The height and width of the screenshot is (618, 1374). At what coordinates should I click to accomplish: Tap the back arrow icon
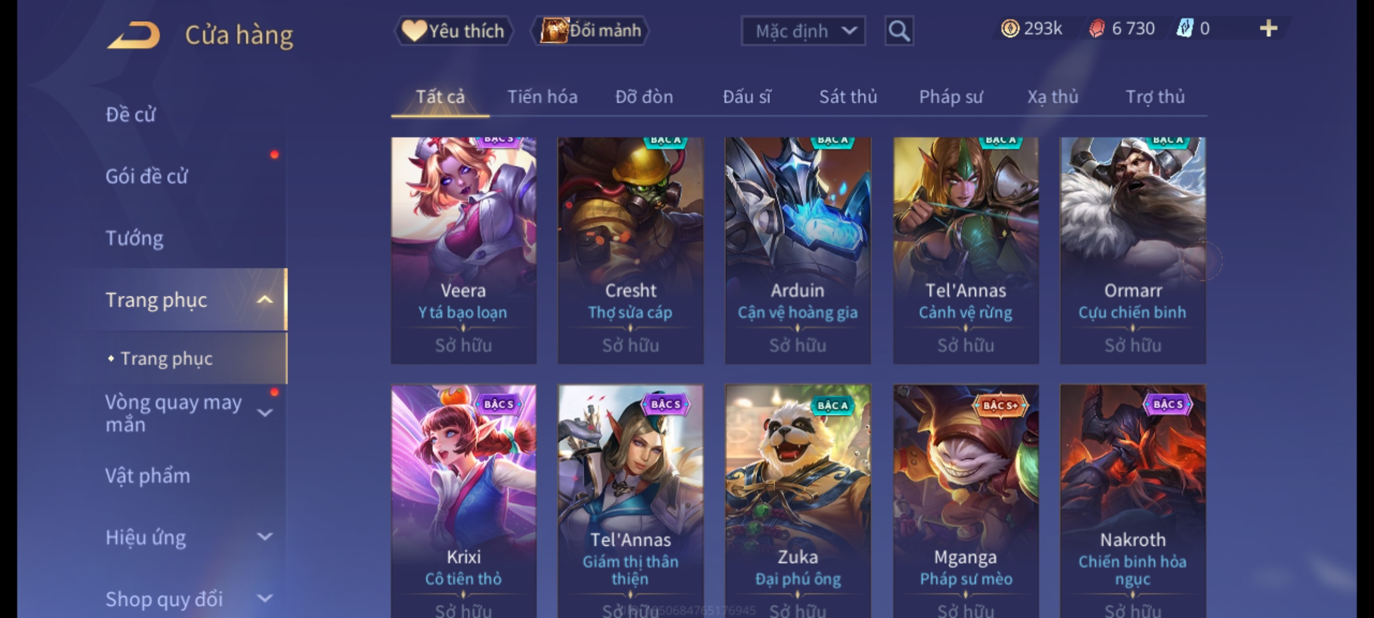pyautogui.click(x=133, y=35)
